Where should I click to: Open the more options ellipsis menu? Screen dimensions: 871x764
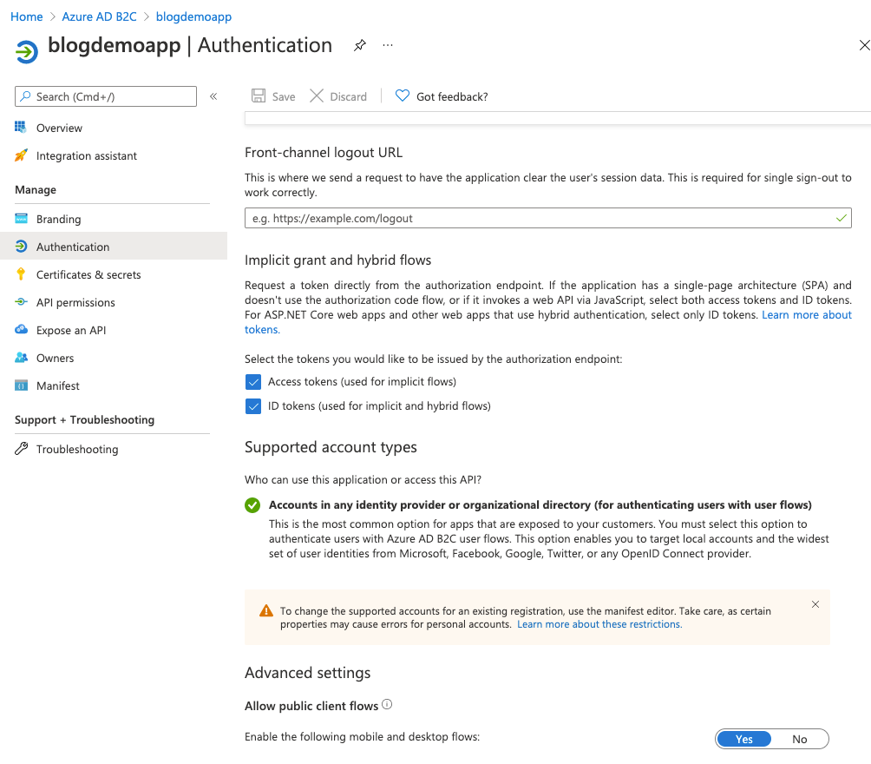tap(388, 45)
